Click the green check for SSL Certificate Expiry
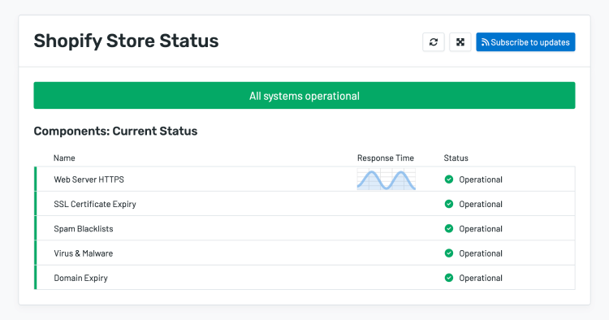Screen dimensions: 609x320 (449, 204)
